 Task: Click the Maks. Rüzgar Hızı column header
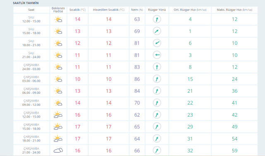click(x=235, y=10)
